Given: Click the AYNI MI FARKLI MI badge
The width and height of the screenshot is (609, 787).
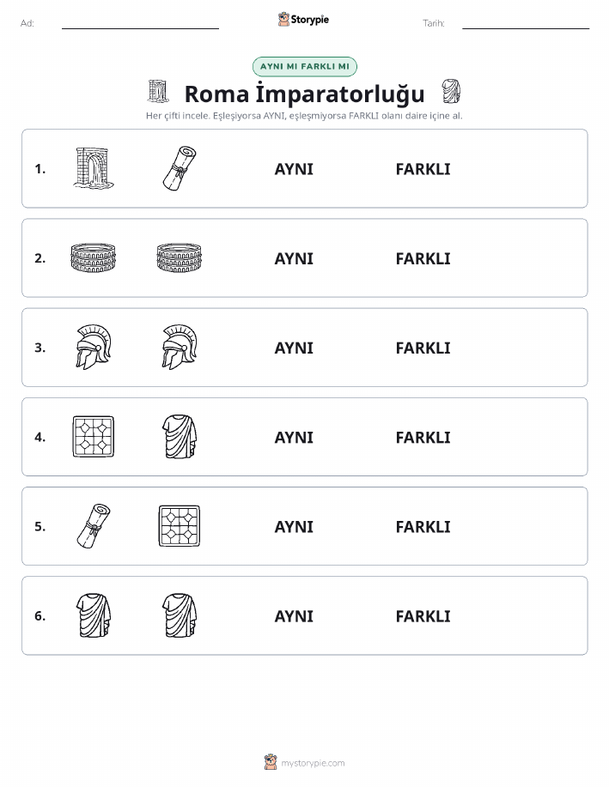Looking at the screenshot, I should pyautogui.click(x=304, y=66).
